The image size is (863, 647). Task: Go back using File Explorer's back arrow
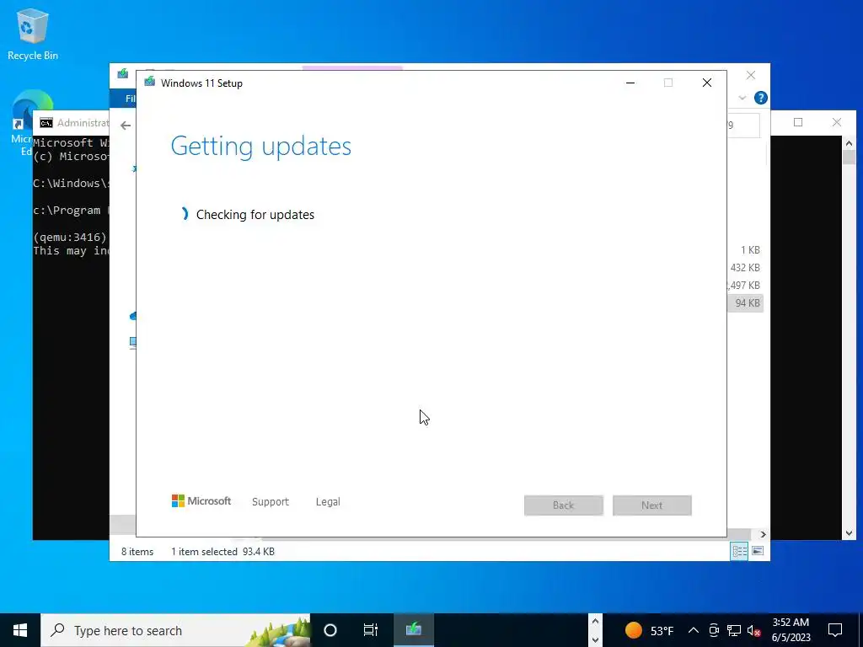(x=126, y=126)
